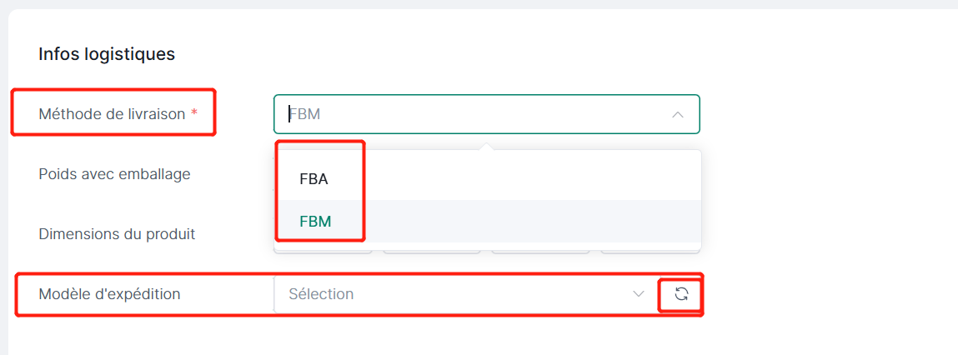Select the highlighted FBM option in list
958x355 pixels.
pyautogui.click(x=315, y=221)
